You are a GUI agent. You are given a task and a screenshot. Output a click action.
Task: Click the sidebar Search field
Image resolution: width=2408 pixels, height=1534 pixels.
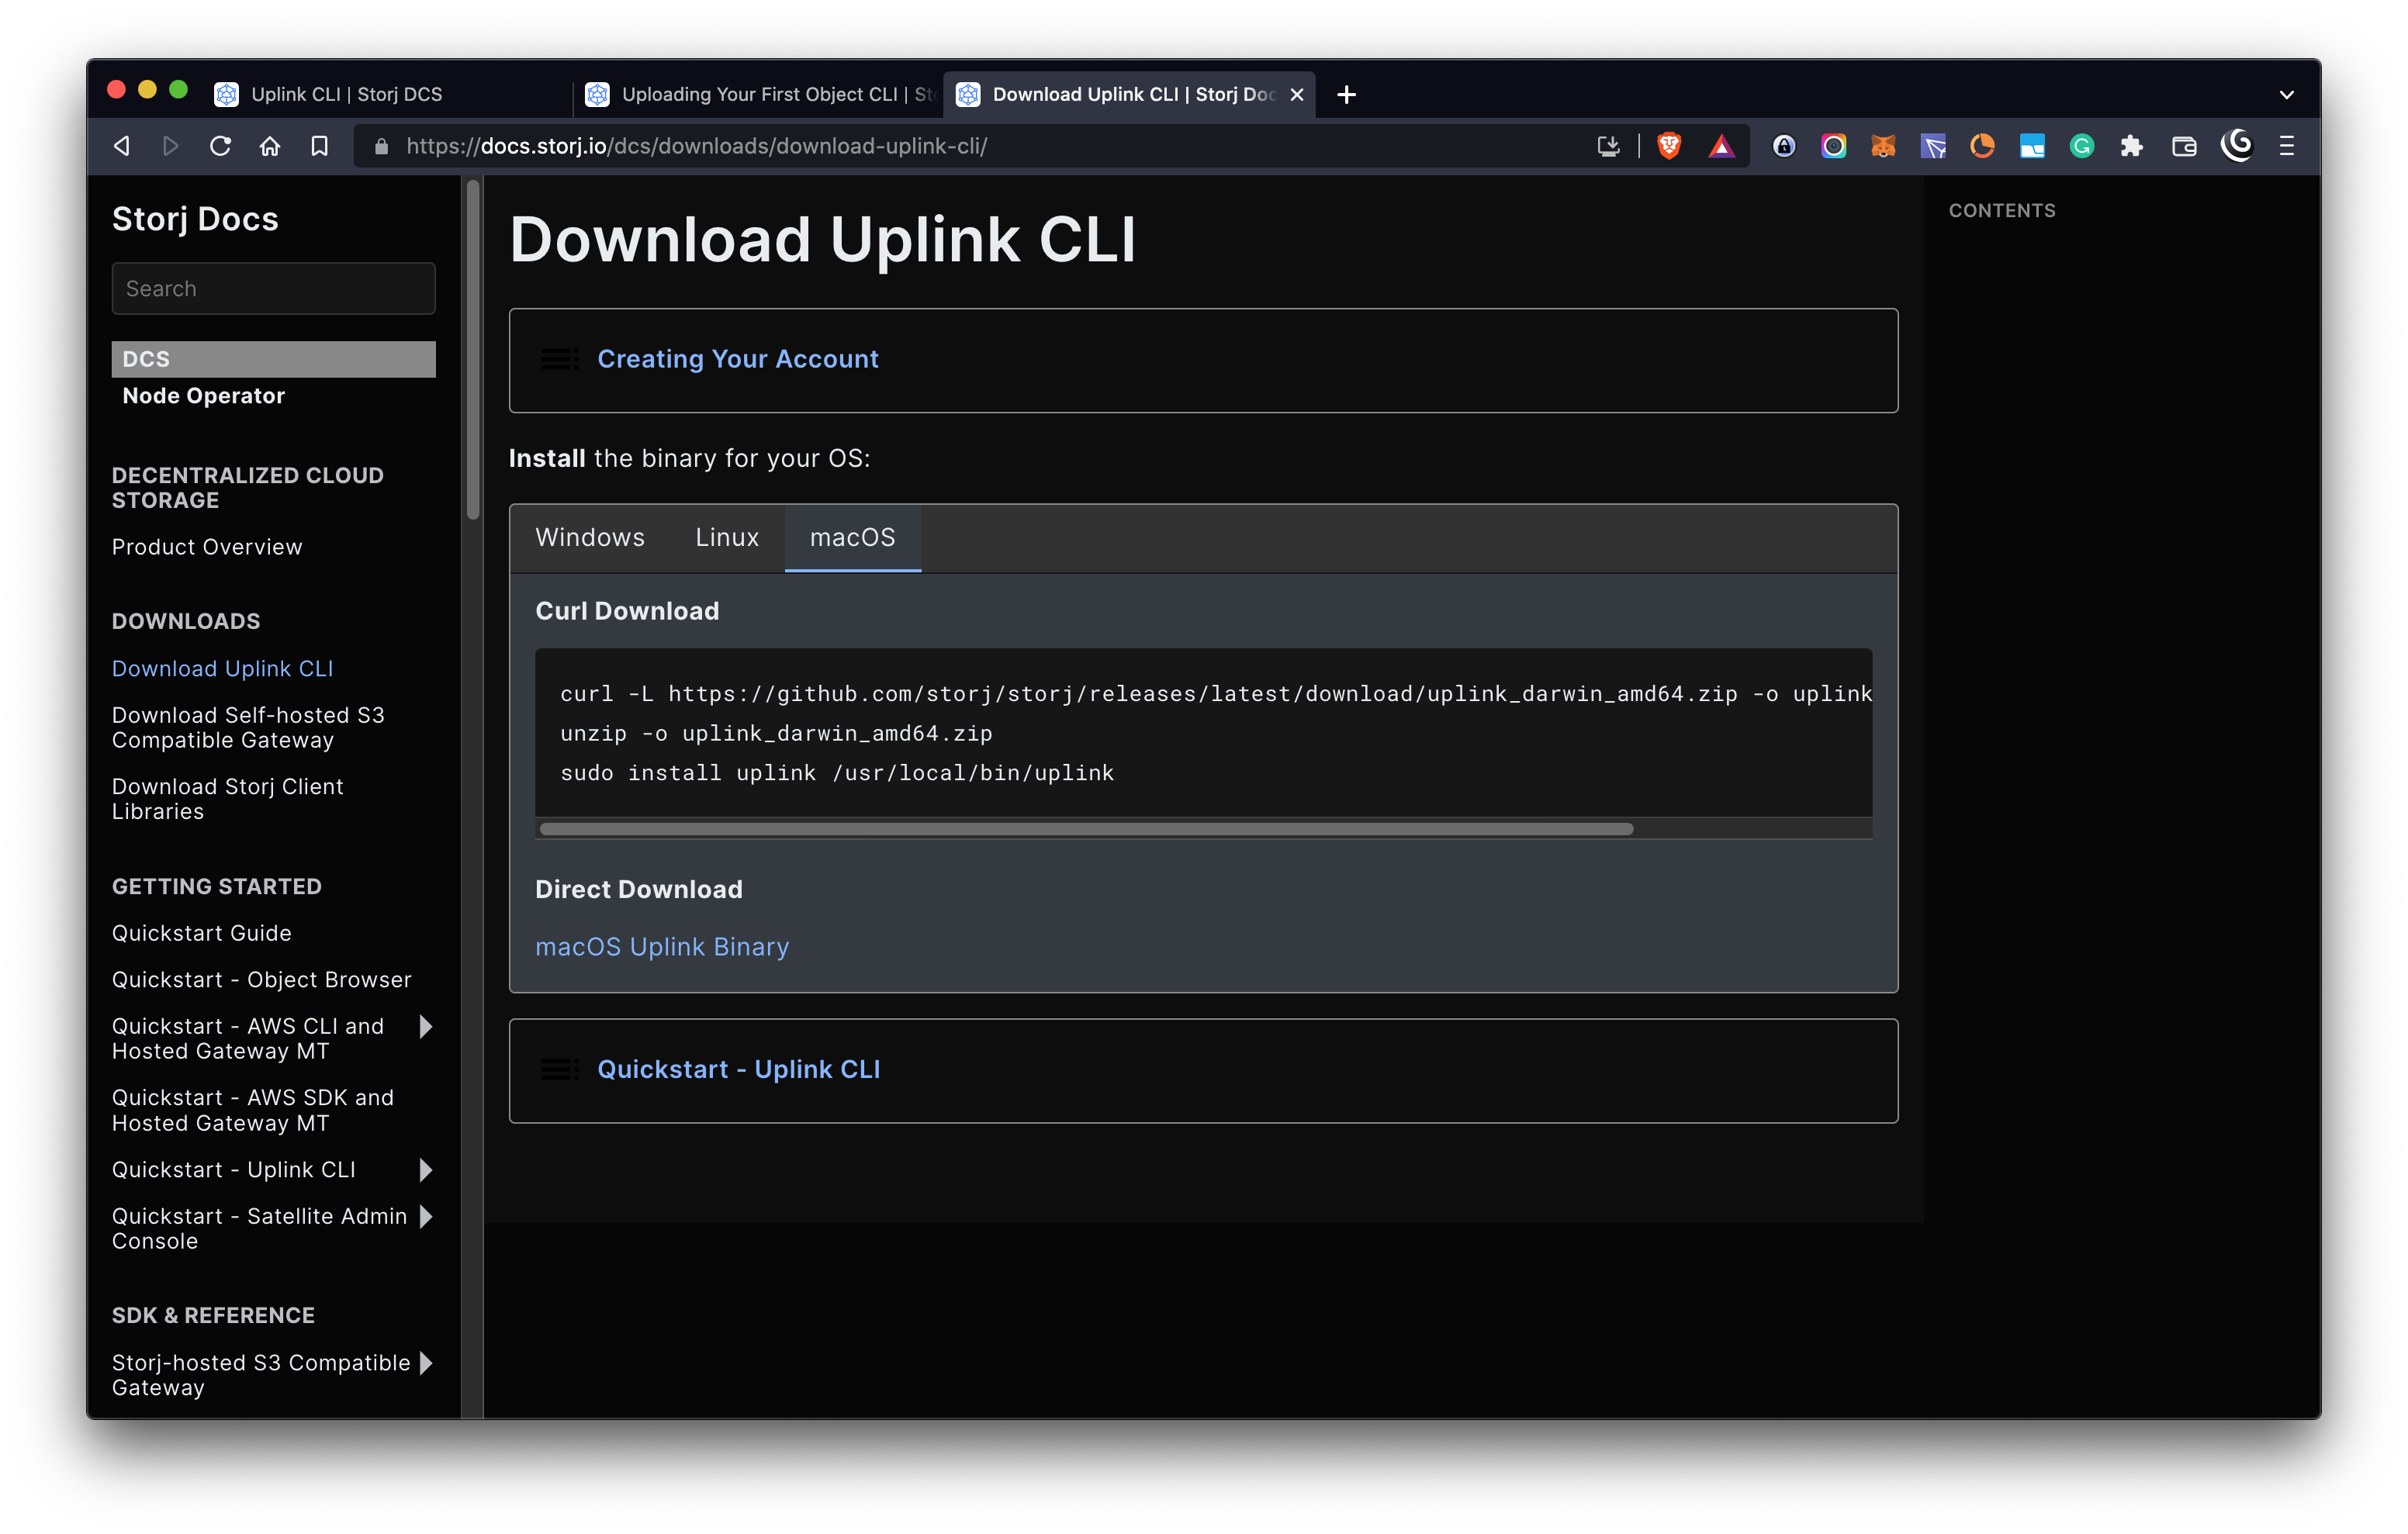click(x=273, y=288)
